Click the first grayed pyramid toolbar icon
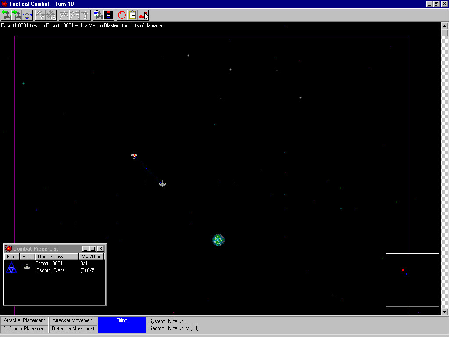Viewport: 449px width, 337px height. (64, 15)
